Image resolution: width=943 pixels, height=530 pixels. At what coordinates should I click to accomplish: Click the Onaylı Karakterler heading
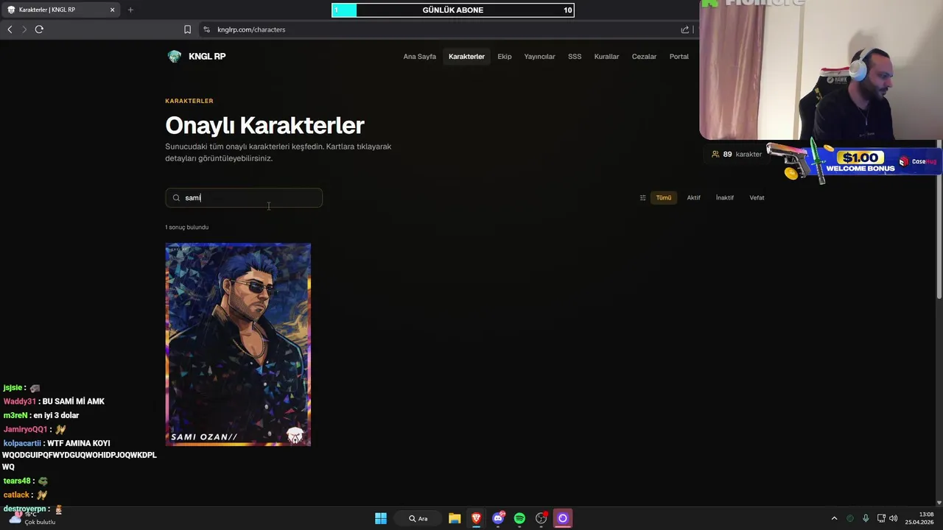click(x=264, y=125)
